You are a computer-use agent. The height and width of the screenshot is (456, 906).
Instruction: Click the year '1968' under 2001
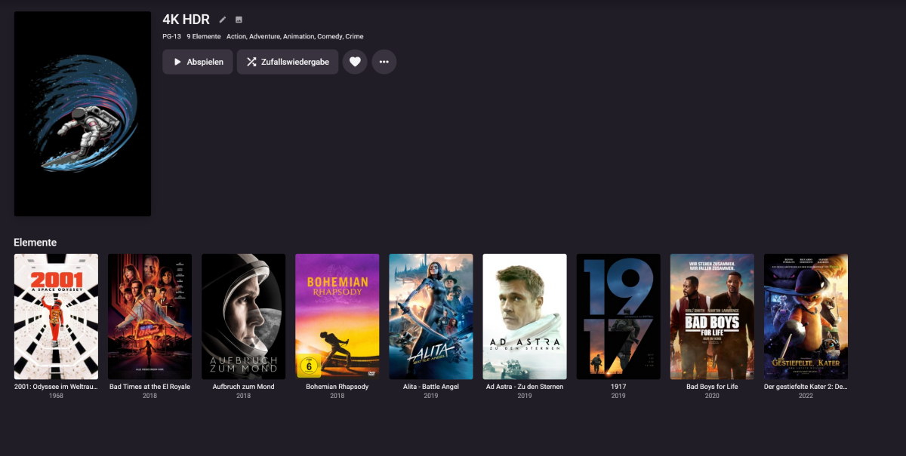[56, 396]
